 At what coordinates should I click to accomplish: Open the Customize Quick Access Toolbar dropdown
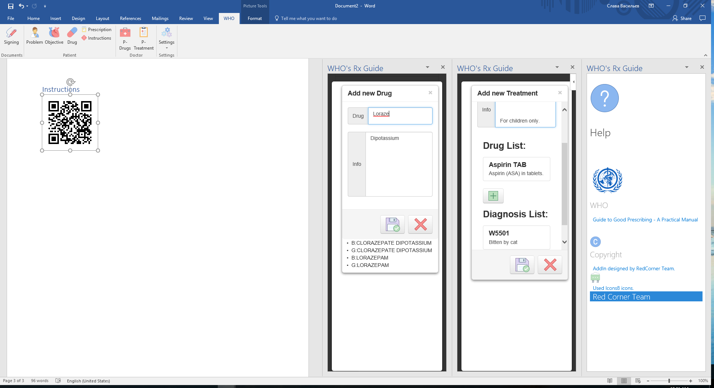45,6
